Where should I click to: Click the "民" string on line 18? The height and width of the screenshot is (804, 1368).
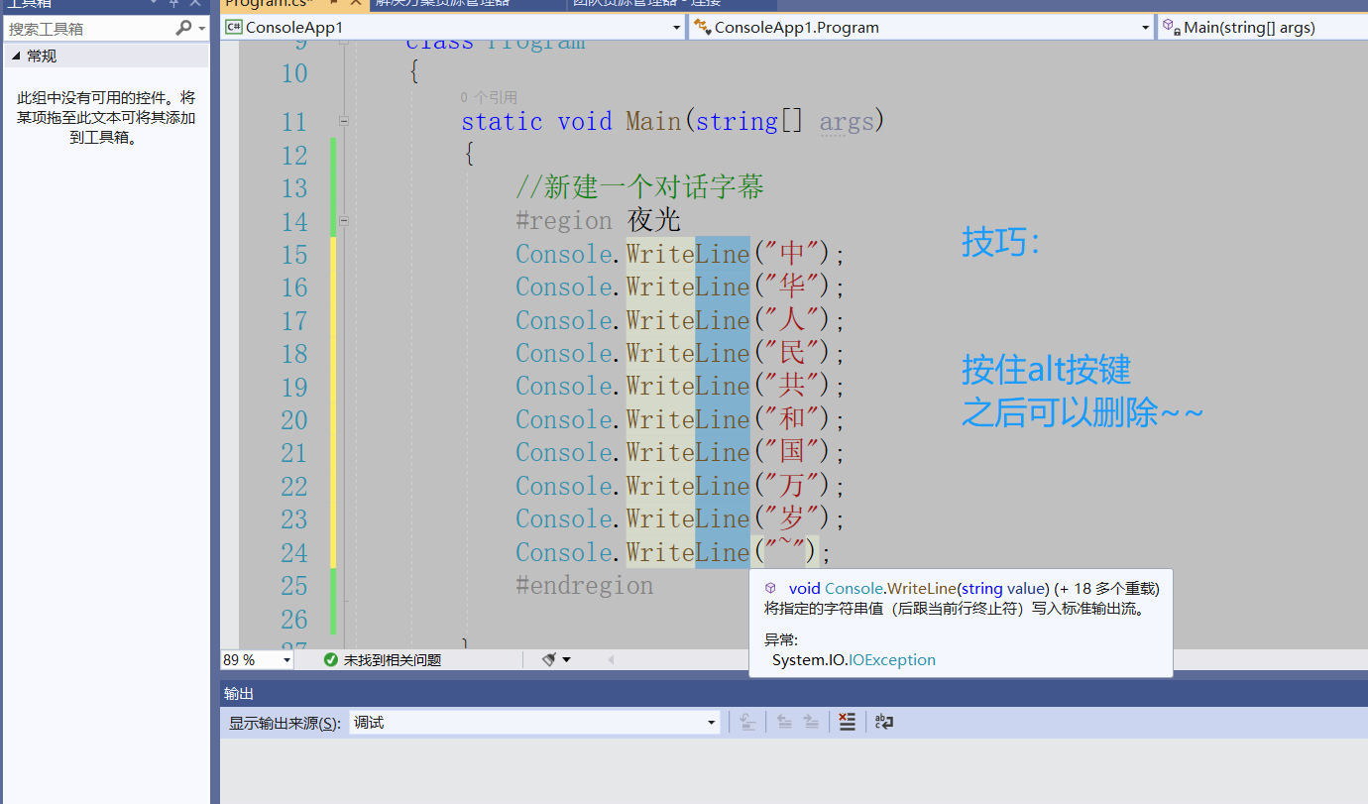(791, 353)
